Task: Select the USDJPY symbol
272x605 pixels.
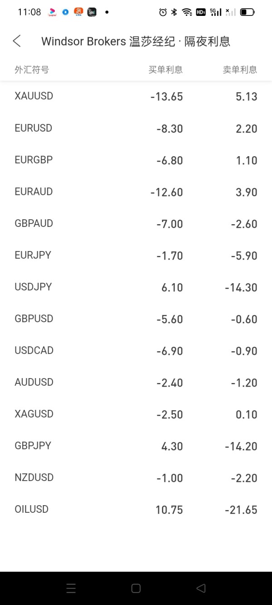Action: point(34,287)
